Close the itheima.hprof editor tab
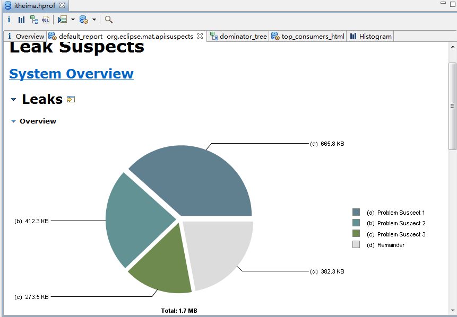The height and width of the screenshot is (317, 457). [62, 5]
